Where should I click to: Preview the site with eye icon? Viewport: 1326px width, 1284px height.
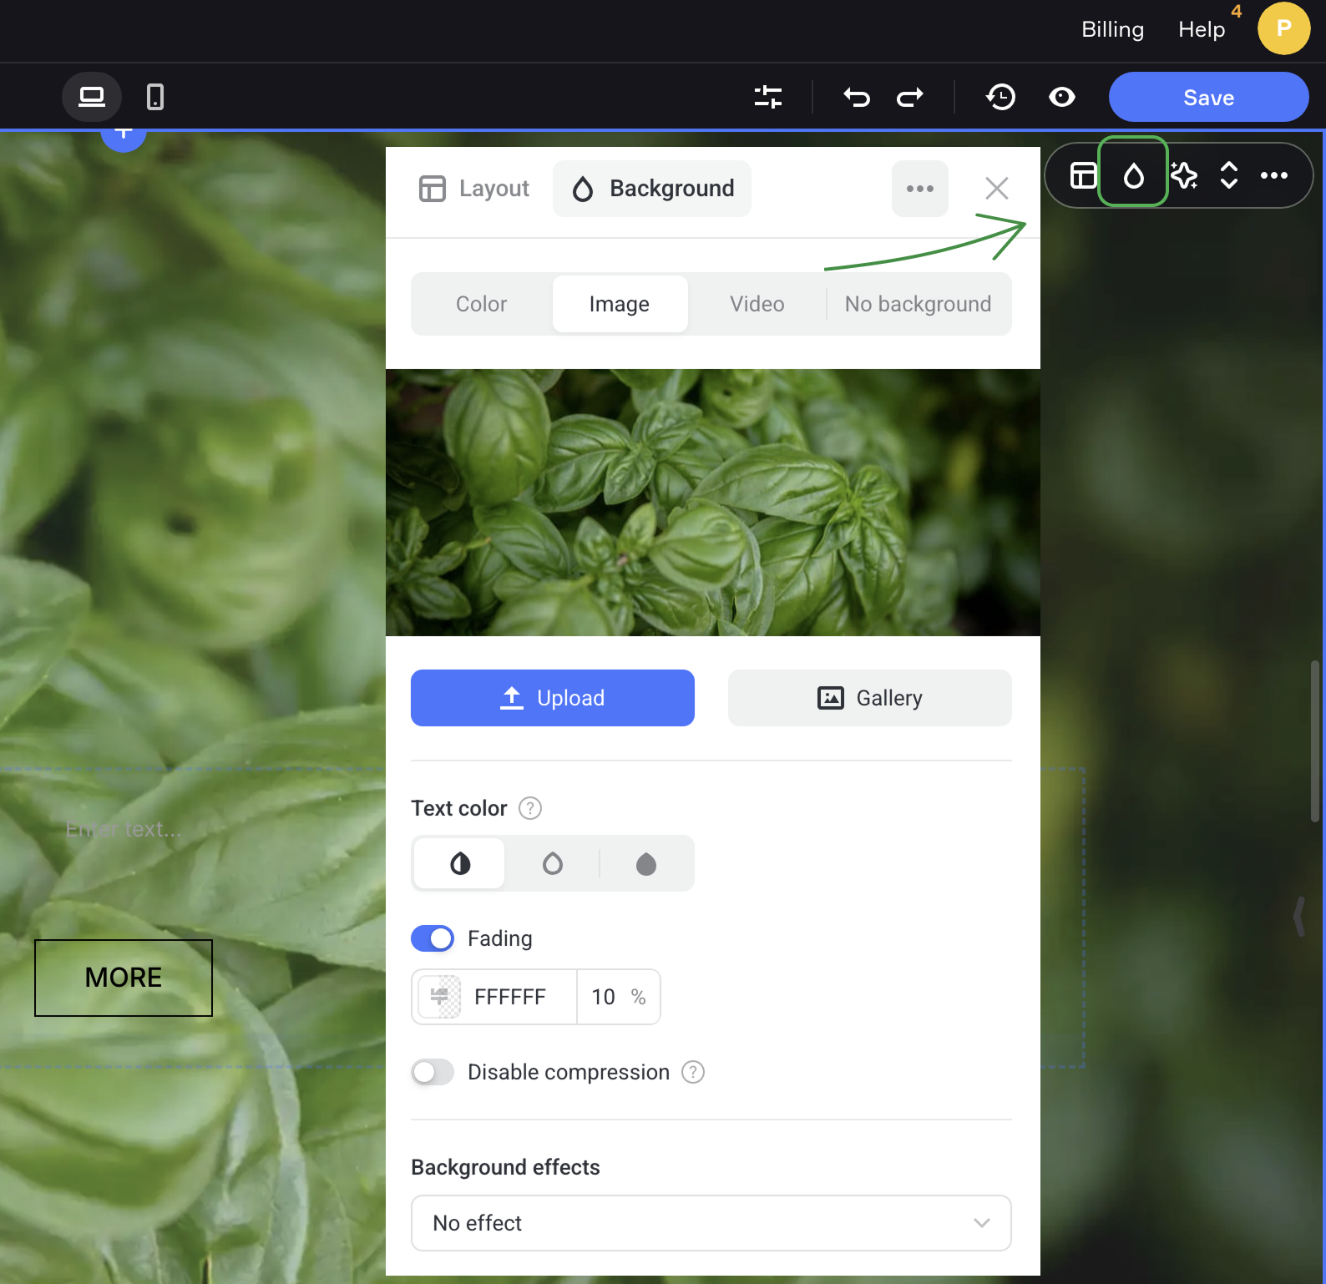tap(1061, 98)
